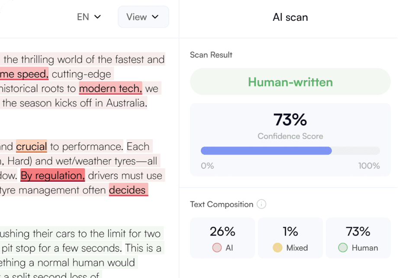Click the Text Composition info icon
The image size is (399, 278).
[x=261, y=204]
